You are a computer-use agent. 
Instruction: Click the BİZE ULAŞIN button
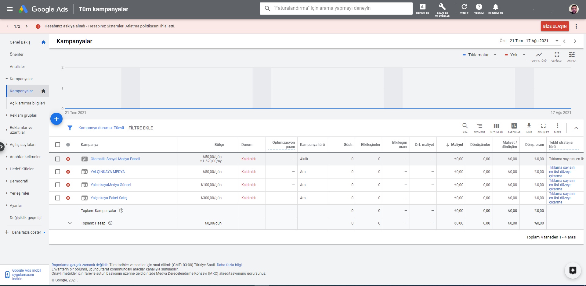555,26
